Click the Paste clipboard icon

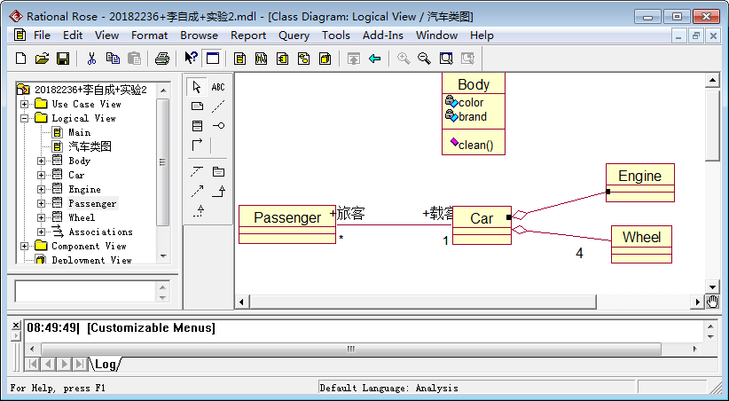(x=134, y=59)
